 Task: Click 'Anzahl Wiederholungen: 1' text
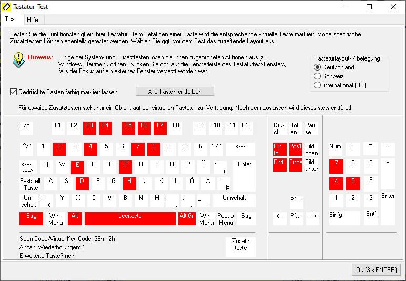pyautogui.click(x=52, y=247)
